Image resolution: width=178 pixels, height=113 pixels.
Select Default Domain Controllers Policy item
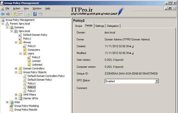click(46, 76)
